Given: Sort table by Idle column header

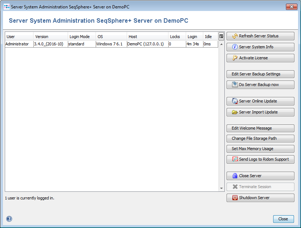Looking at the screenshot, I should (x=210, y=36).
